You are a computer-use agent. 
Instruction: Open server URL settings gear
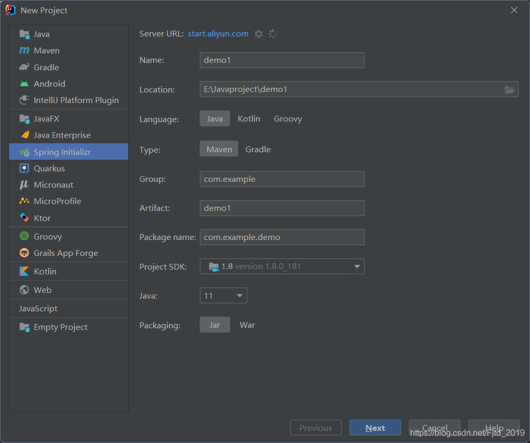tap(259, 34)
